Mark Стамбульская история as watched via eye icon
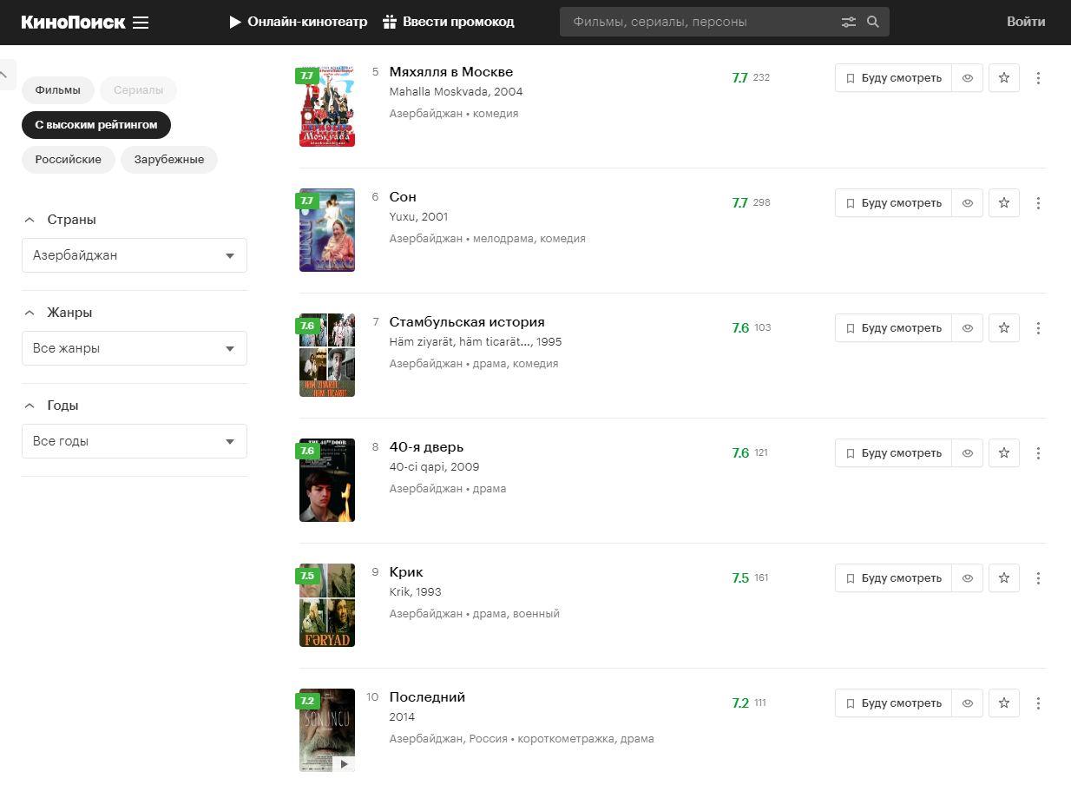 tap(968, 328)
